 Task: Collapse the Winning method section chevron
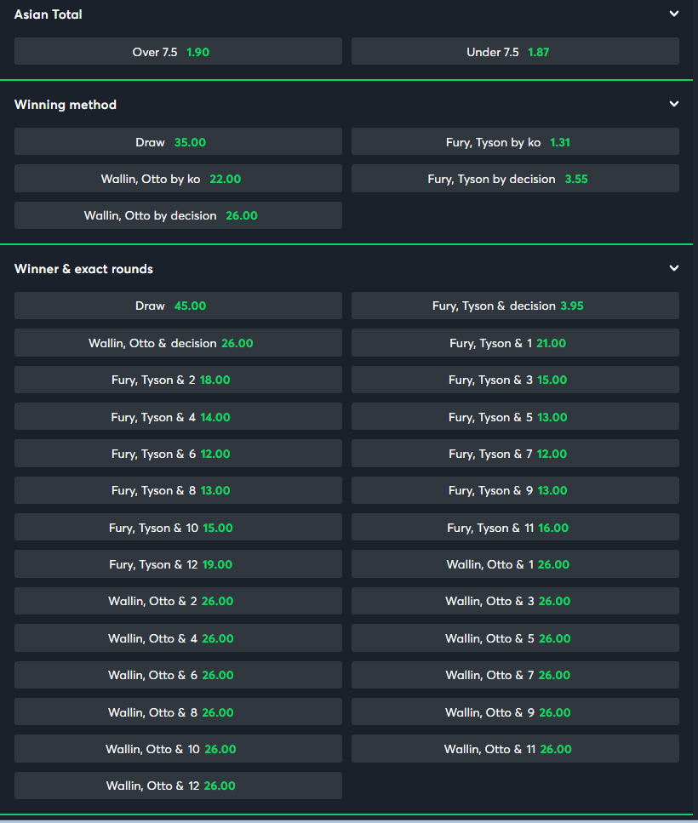pos(674,104)
